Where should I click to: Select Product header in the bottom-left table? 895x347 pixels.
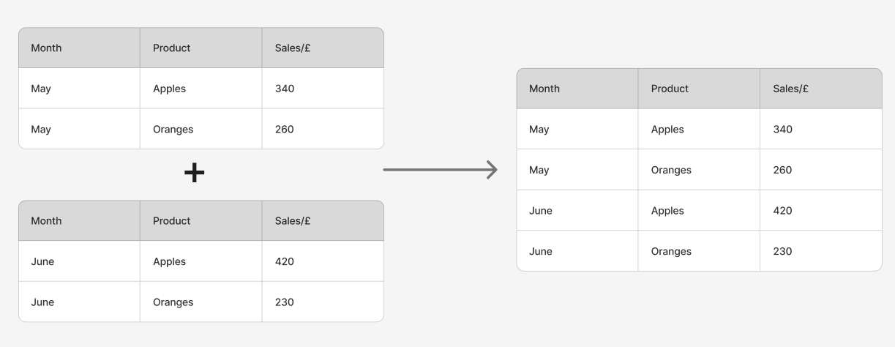171,221
